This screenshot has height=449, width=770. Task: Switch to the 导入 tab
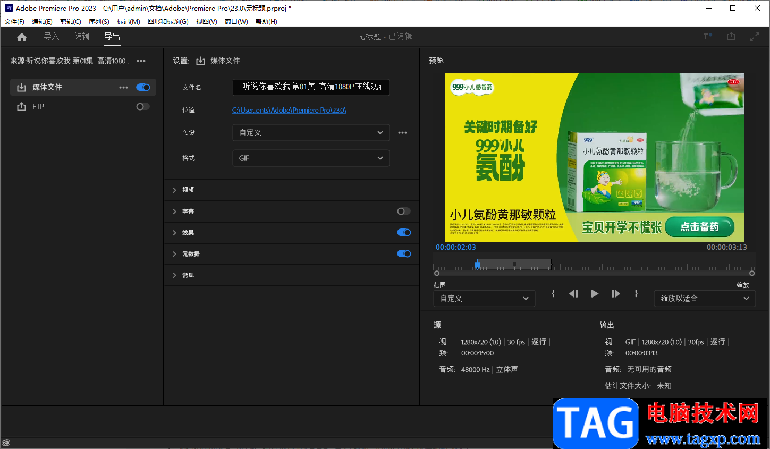51,36
